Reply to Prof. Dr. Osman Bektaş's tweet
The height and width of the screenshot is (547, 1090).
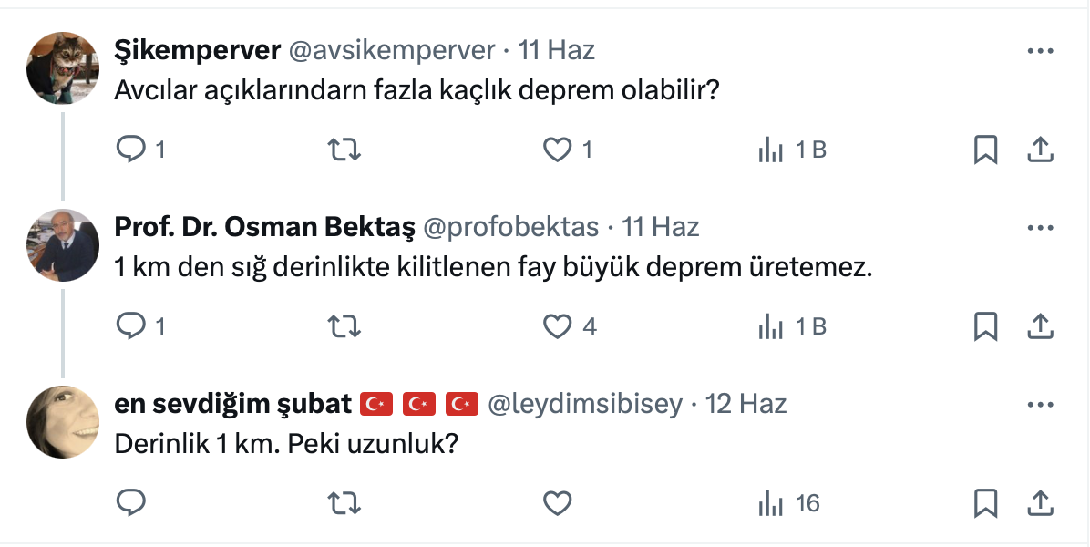132,325
